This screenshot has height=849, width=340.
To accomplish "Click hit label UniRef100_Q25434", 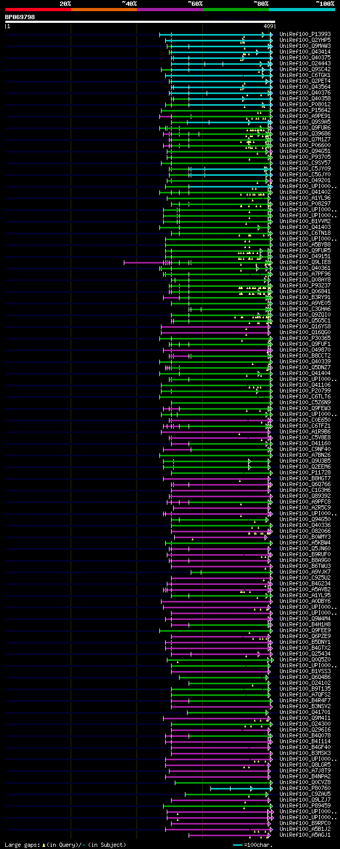I will click(x=305, y=654).
